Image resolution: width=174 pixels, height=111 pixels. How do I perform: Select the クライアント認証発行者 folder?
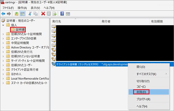pyautogui.click(x=22, y=70)
